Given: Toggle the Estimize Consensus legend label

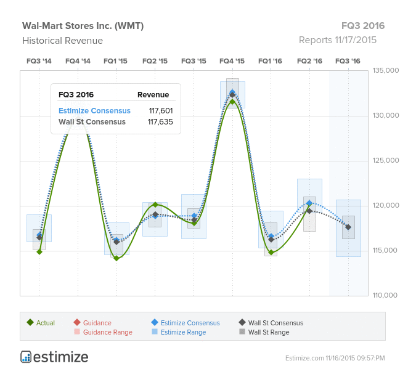Looking at the screenshot, I should 190,323.
